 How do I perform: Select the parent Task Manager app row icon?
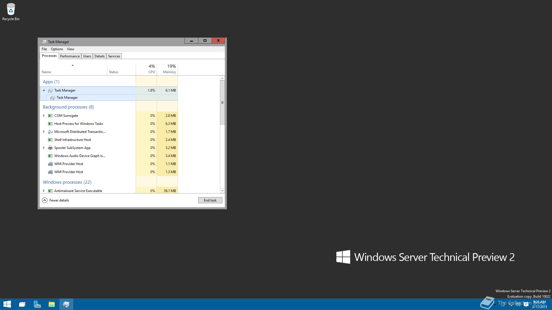click(50, 90)
